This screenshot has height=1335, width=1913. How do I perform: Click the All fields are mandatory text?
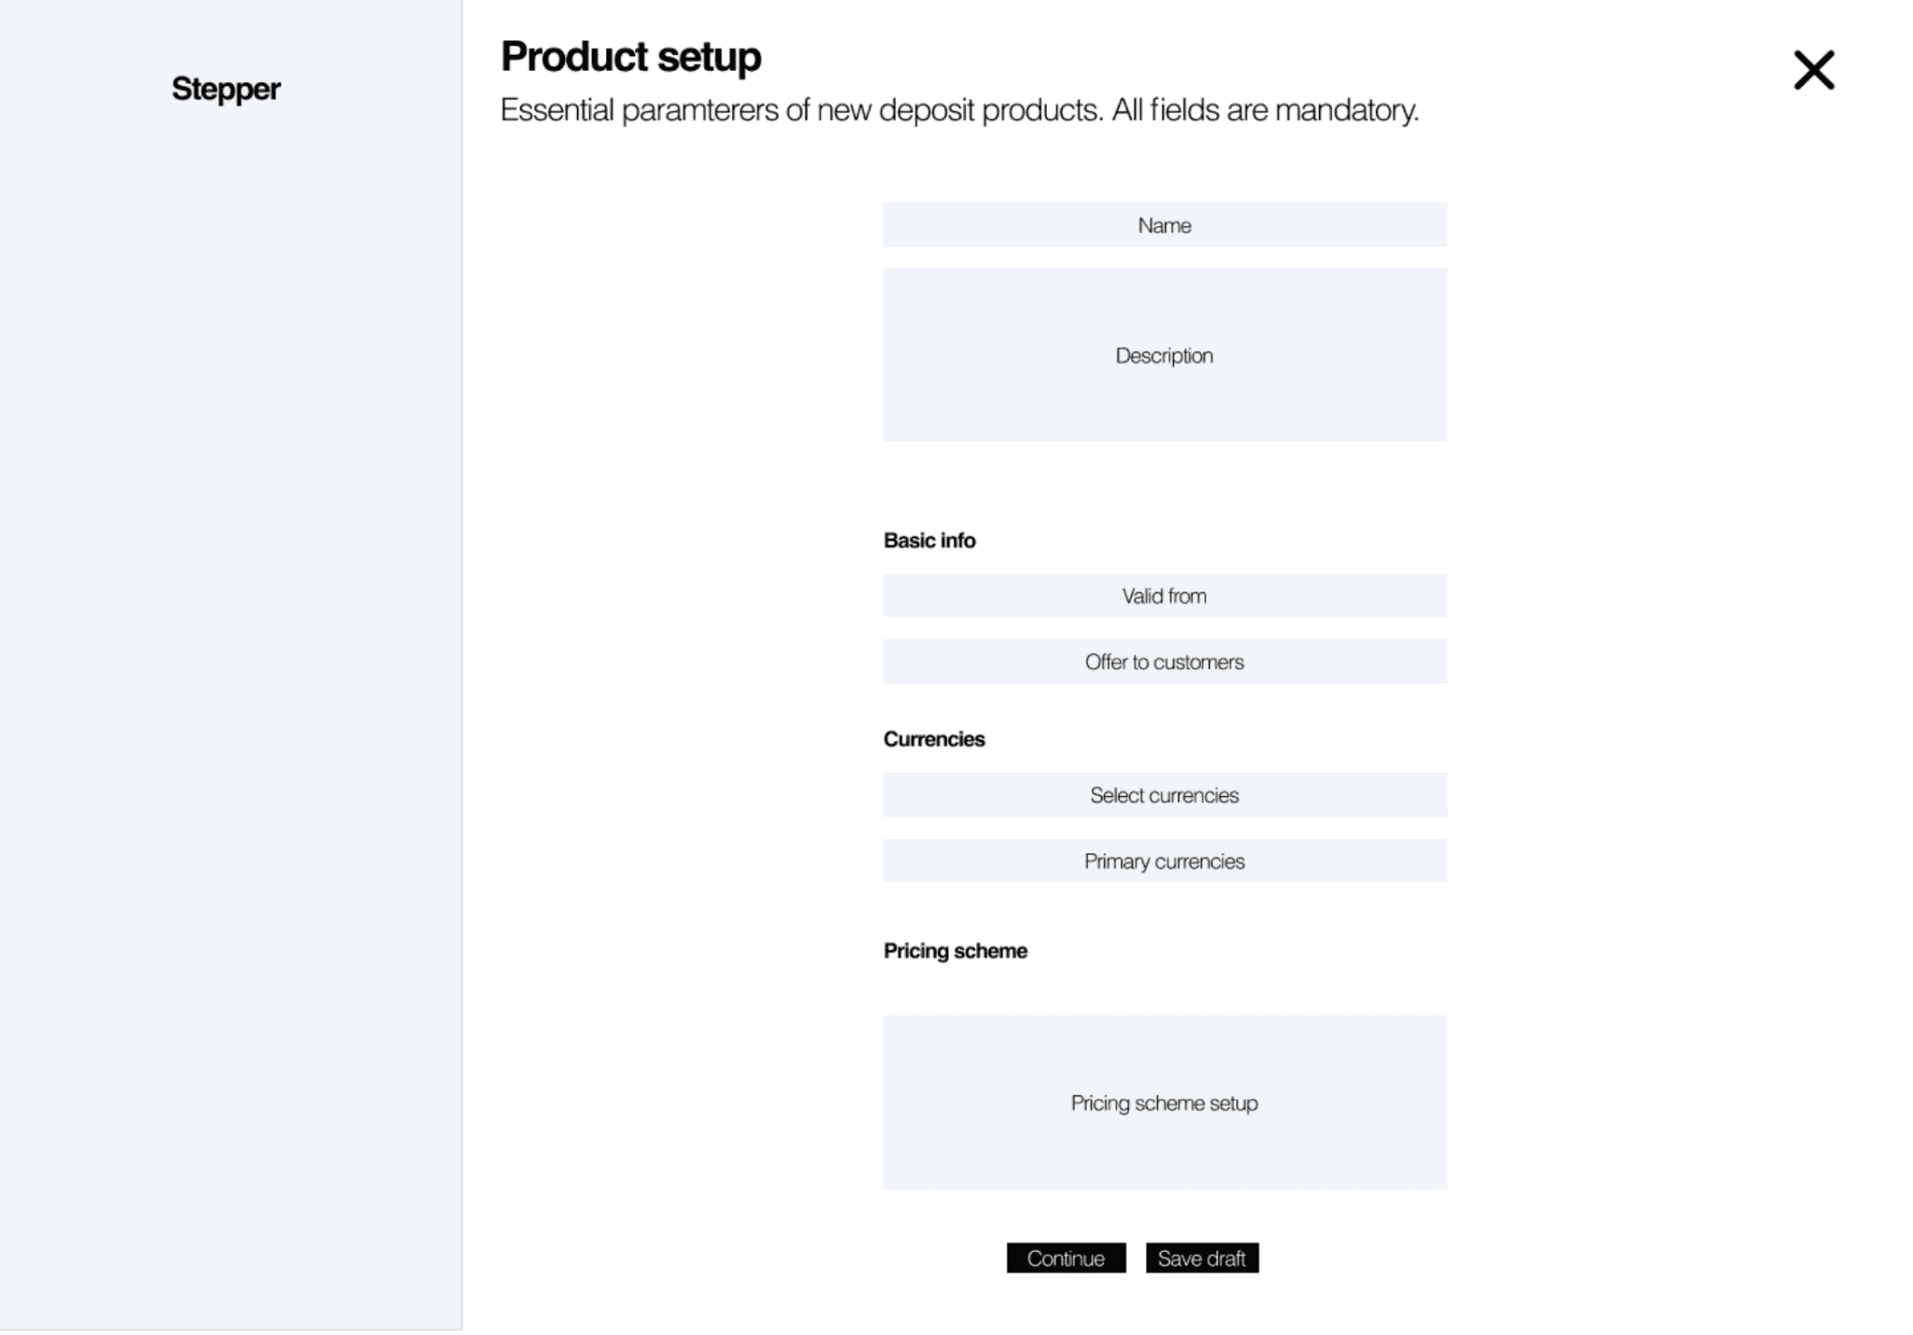1265,110
